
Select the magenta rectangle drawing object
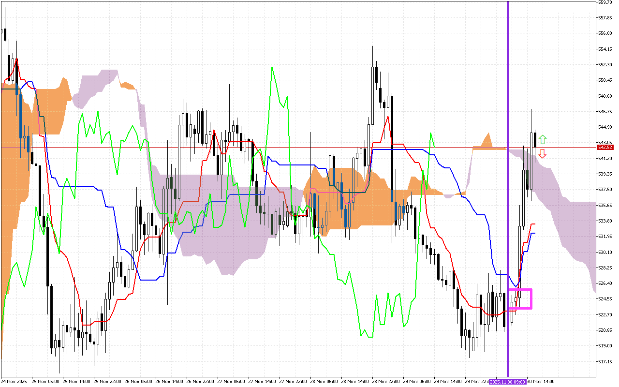(x=531, y=298)
